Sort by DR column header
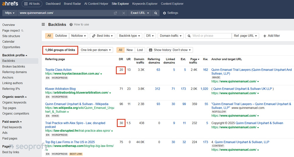 121,59
